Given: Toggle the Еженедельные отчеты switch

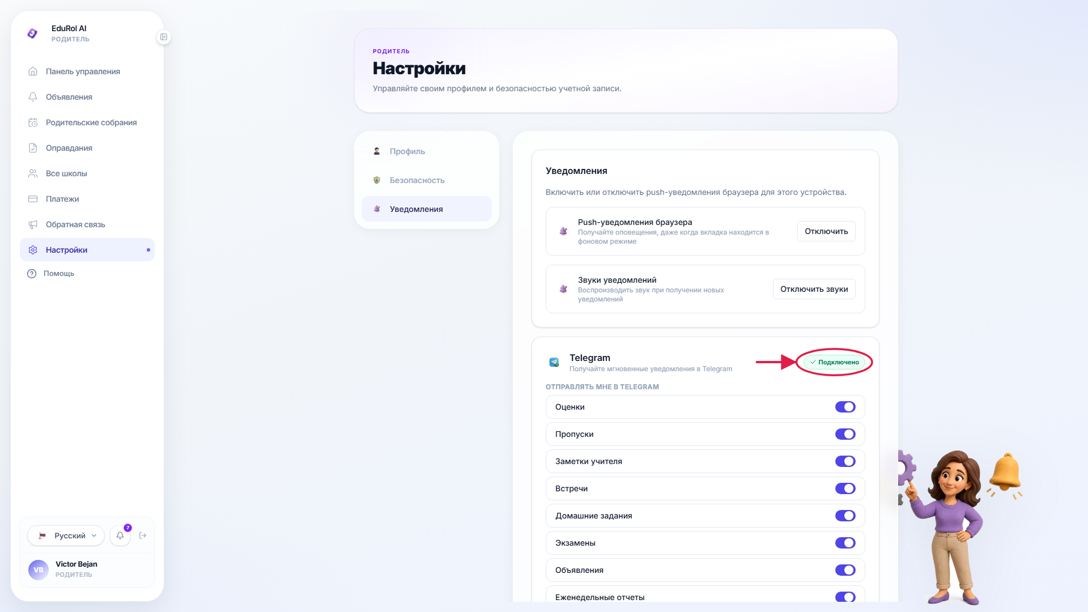Looking at the screenshot, I should point(845,597).
